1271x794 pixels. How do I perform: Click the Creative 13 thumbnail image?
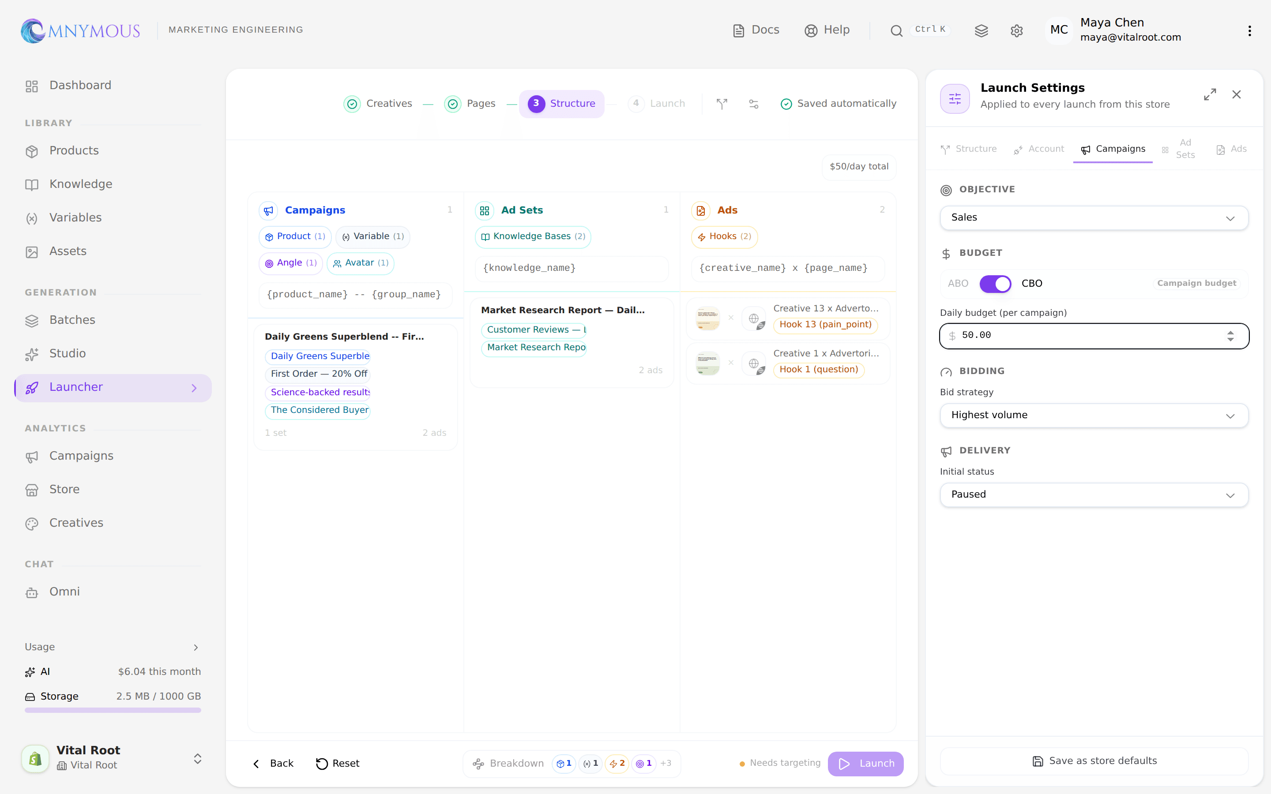707,318
